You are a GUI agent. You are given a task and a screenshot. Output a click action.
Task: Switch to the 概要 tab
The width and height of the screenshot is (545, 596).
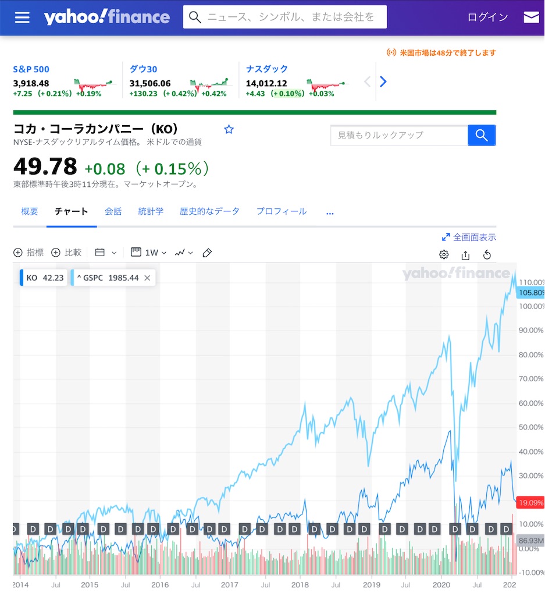tap(29, 211)
